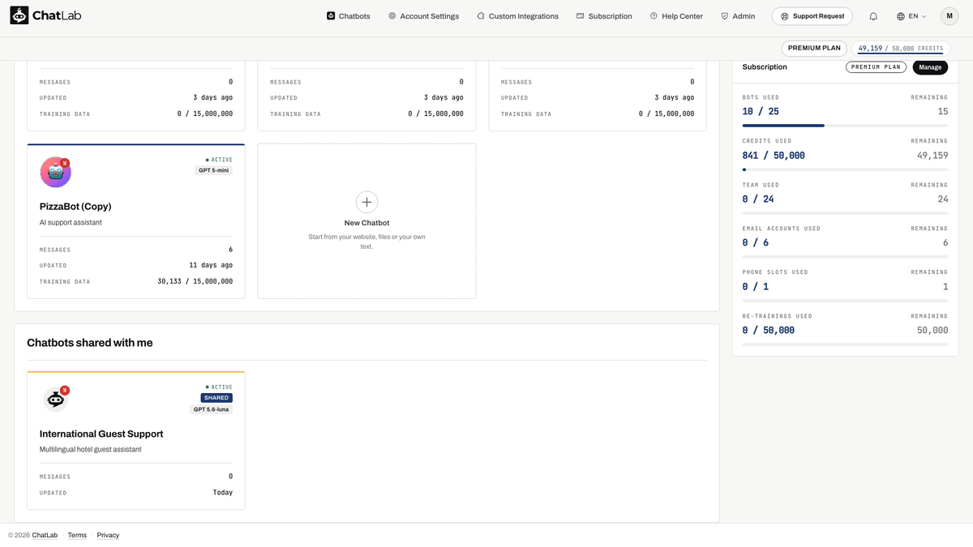The height and width of the screenshot is (547, 973).
Task: Expand the EN language dropdown
Action: (911, 16)
